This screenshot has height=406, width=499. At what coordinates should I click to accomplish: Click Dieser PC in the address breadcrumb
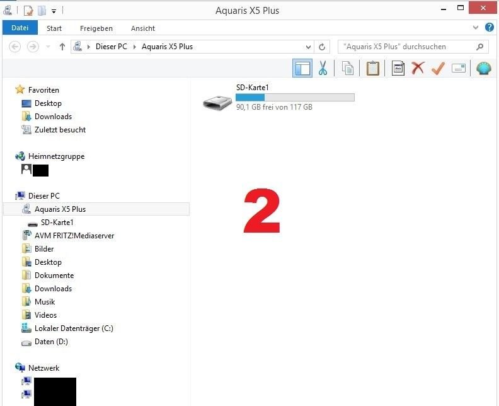112,47
